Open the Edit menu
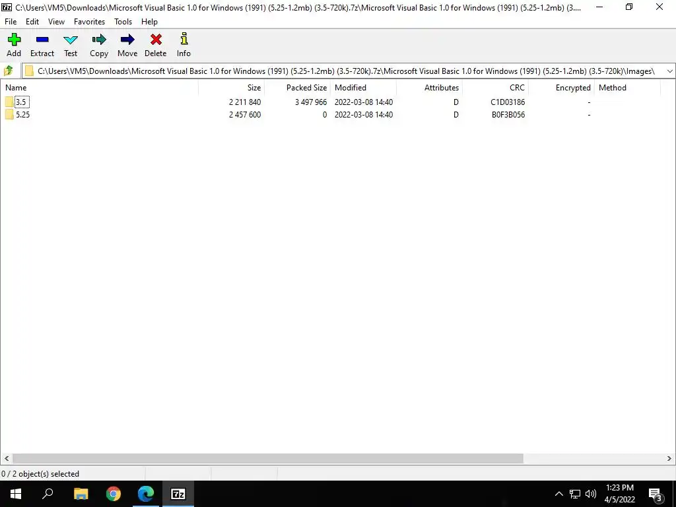676x507 pixels. click(x=32, y=22)
